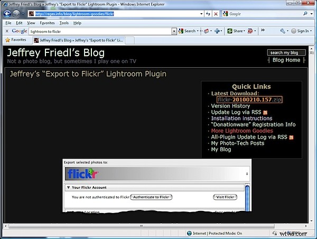Click the Refresh page icon
Viewport: 317px width, 239px height.
(x=208, y=14)
